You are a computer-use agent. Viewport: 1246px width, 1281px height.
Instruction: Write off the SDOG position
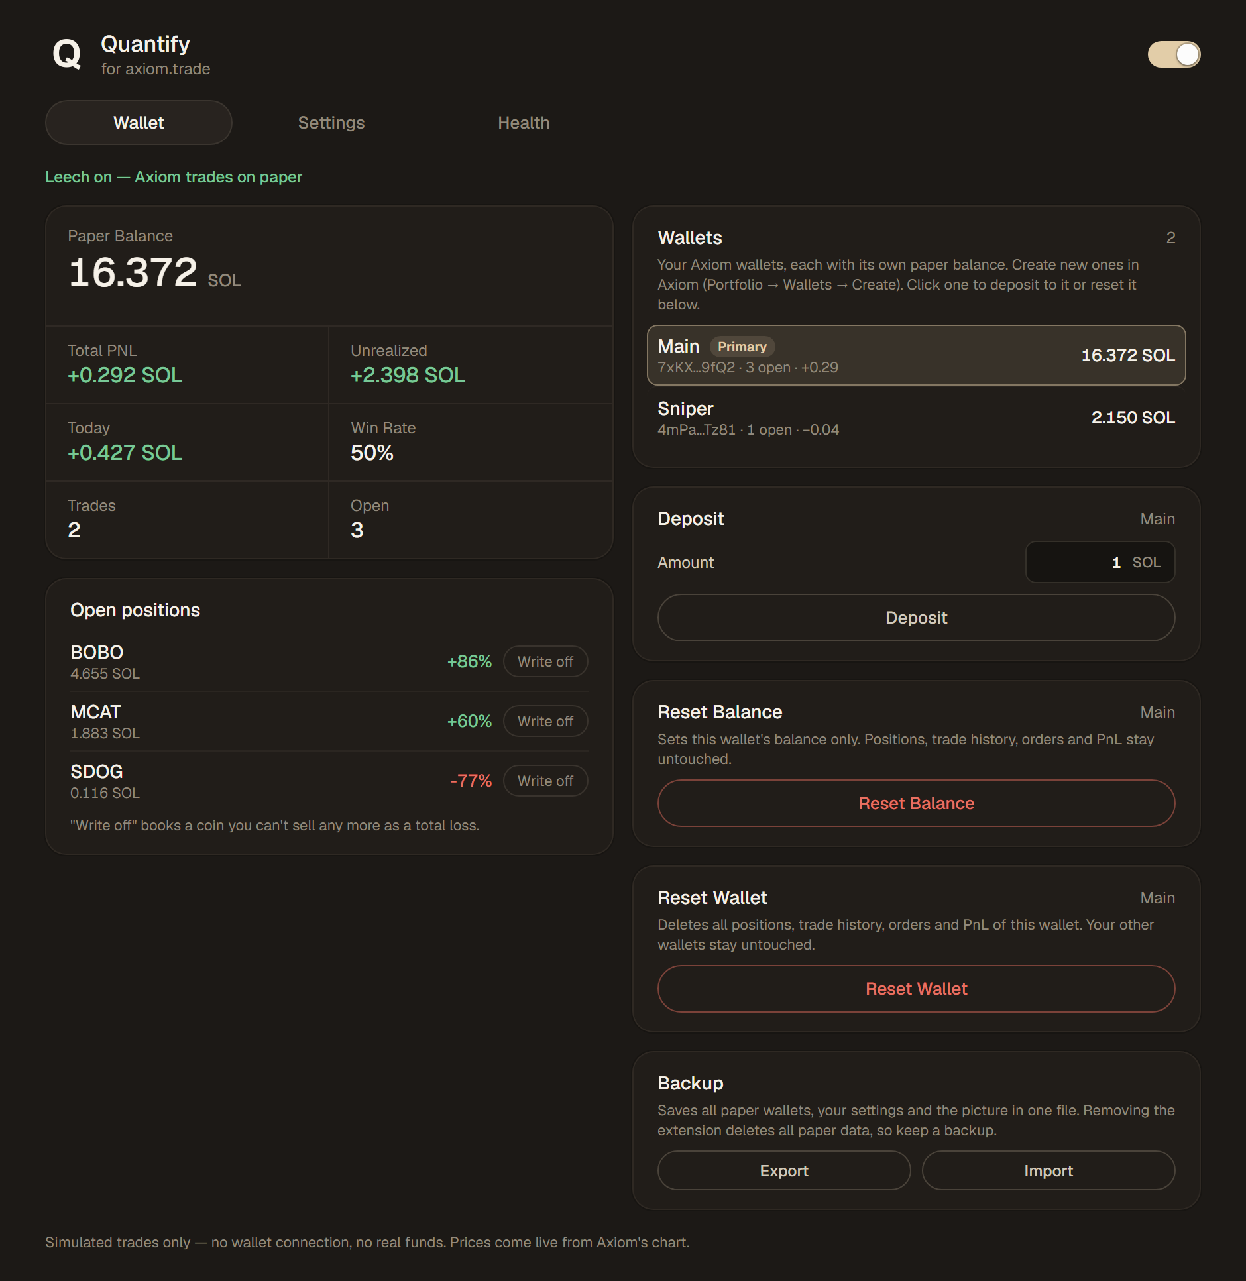545,781
